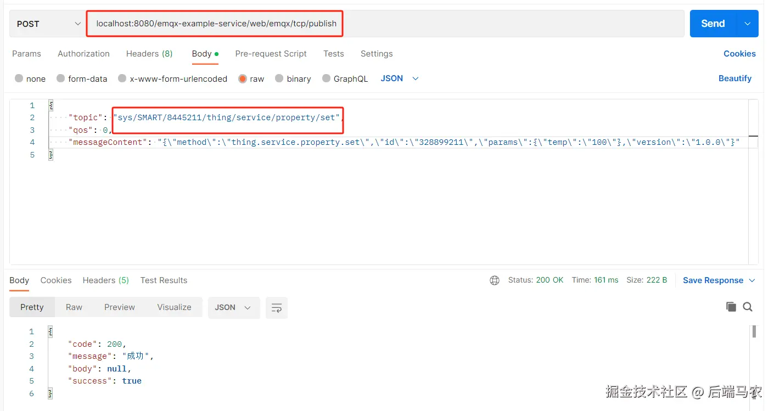Click Save Response
Viewport: 774px width, 411px height.
pos(713,280)
